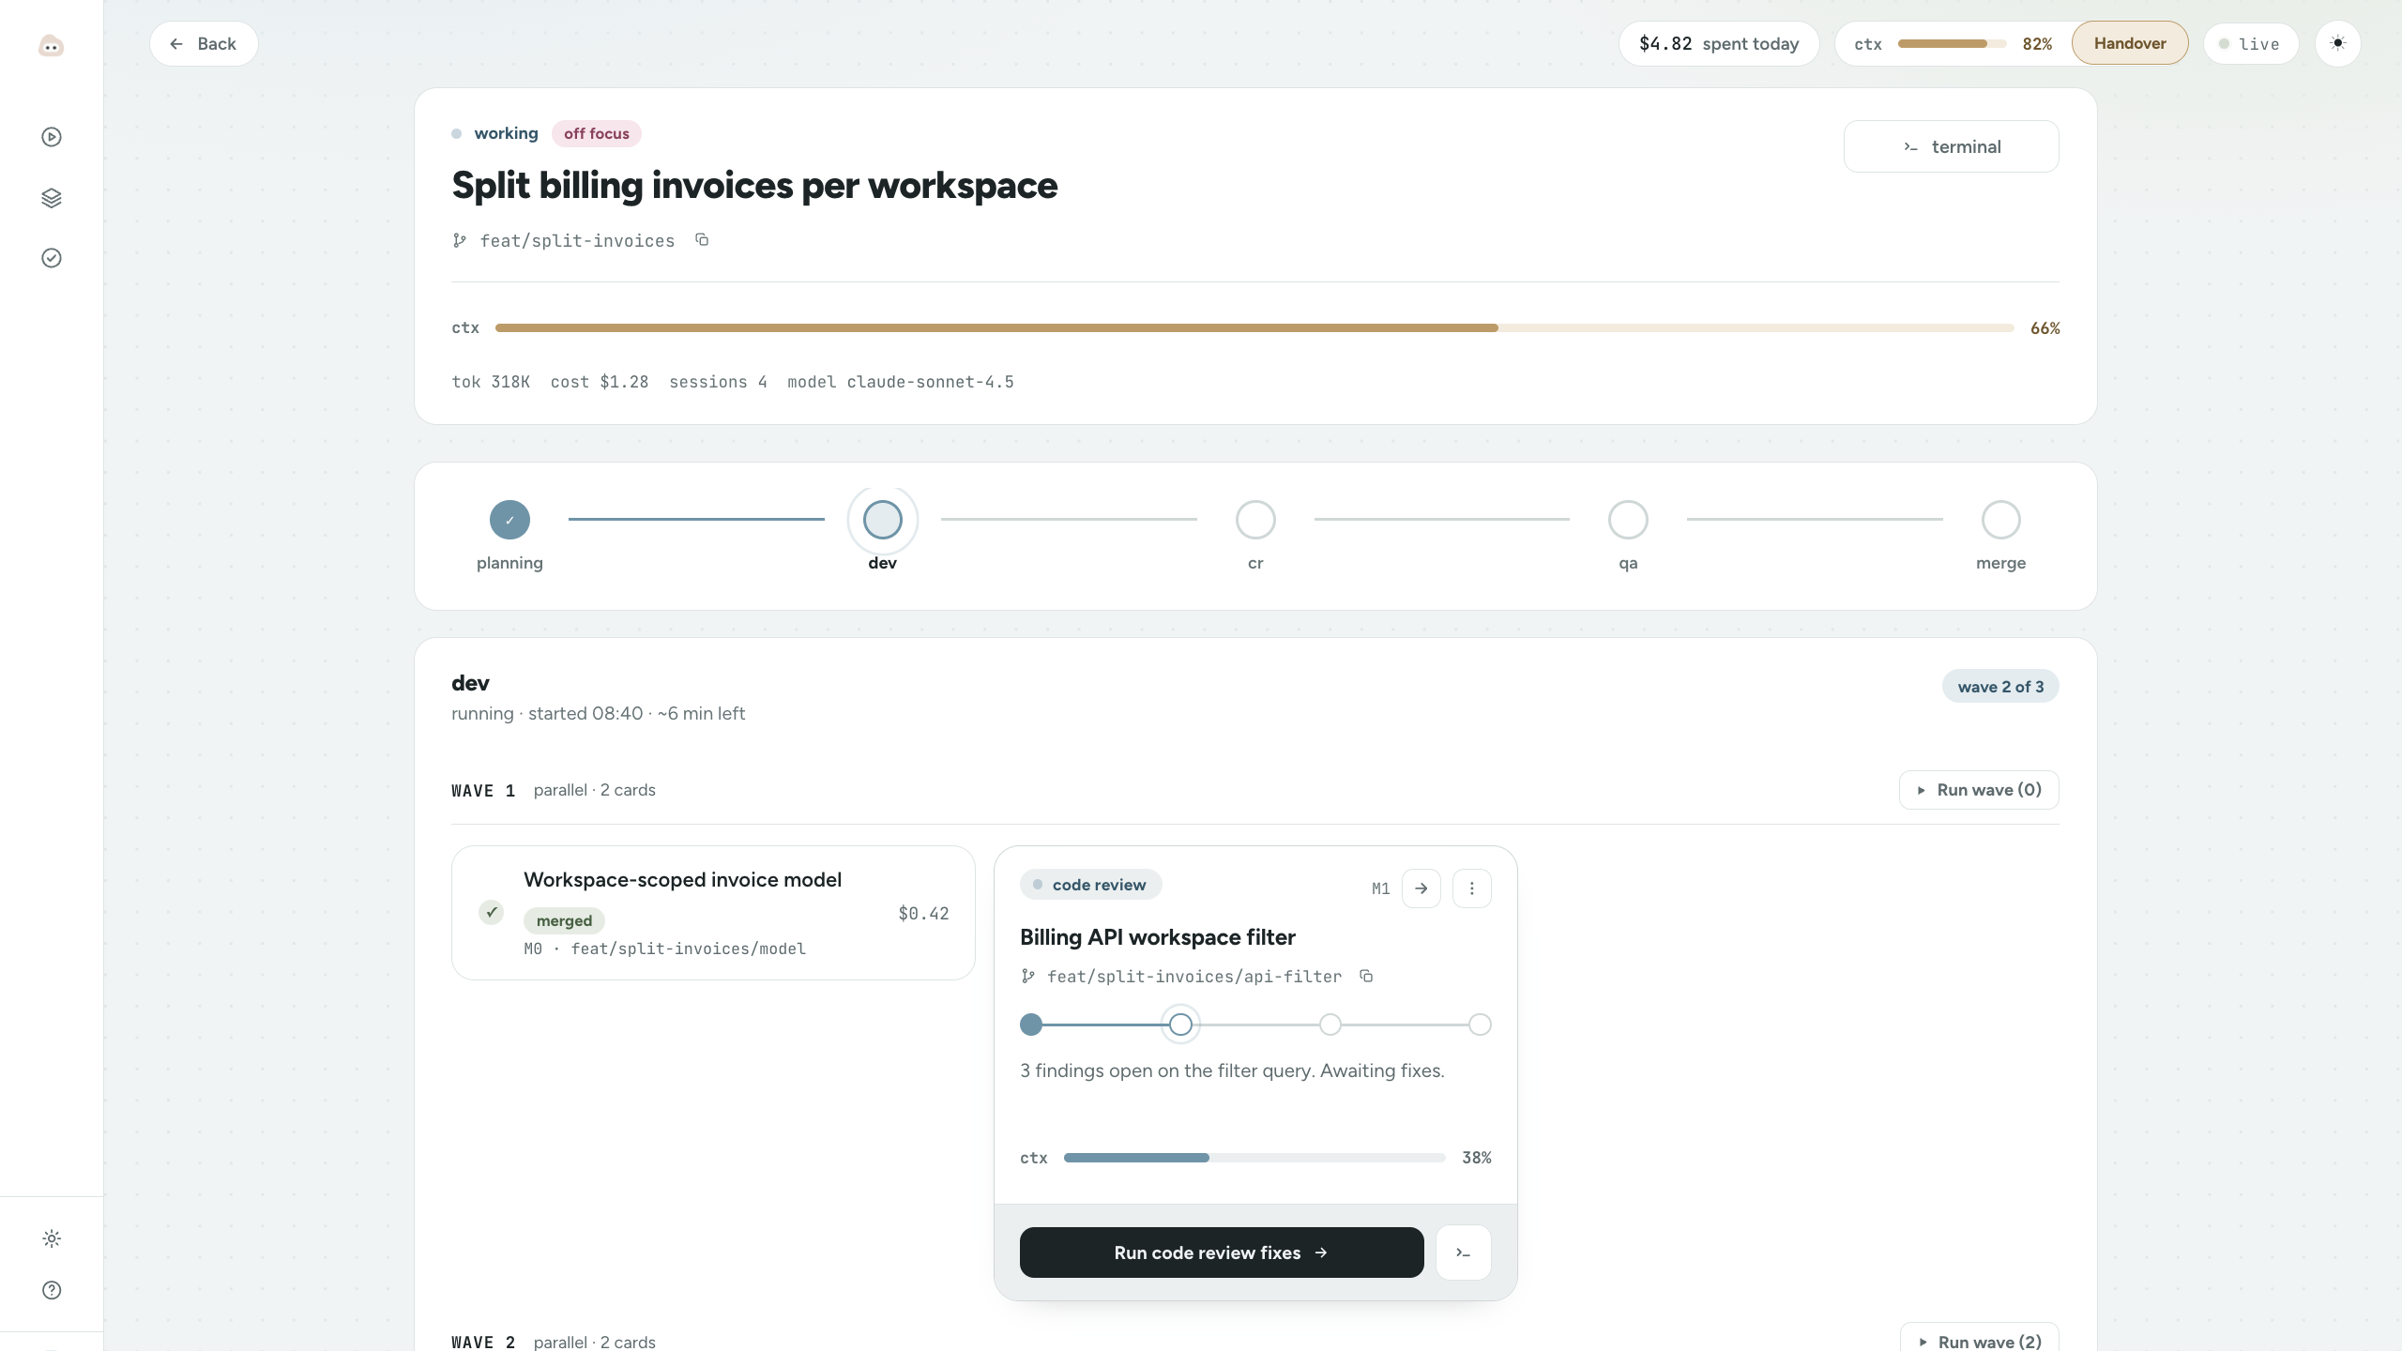Click the merged status badge
Screen dimensions: 2402x1351
click(x=564, y=920)
